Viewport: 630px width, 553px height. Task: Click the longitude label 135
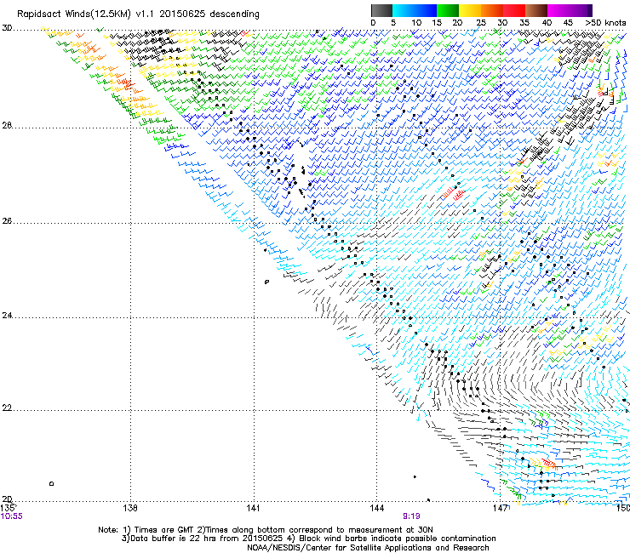9,508
